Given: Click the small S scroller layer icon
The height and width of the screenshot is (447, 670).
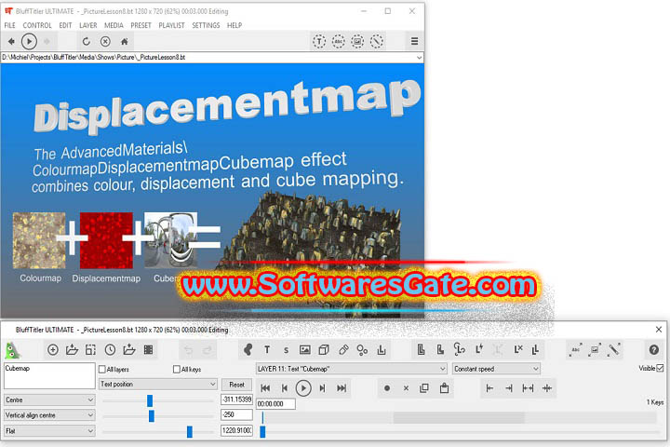Looking at the screenshot, I should point(286,350).
